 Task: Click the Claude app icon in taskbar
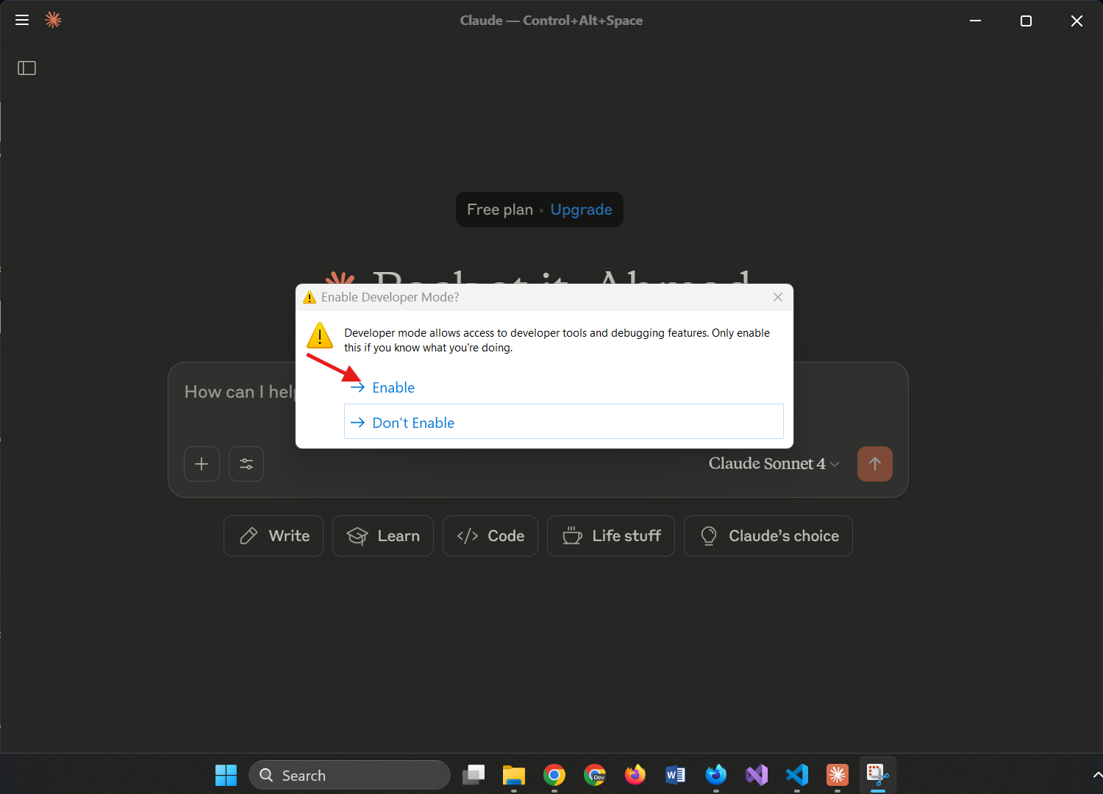[838, 775]
